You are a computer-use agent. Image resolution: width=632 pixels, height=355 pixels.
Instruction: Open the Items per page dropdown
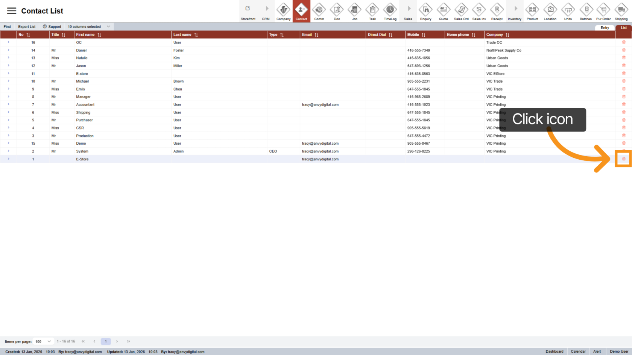tap(43, 341)
